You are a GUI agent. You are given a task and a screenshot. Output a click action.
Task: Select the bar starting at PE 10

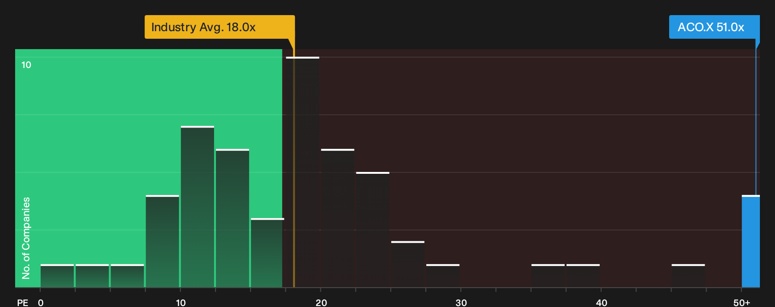(x=198, y=207)
